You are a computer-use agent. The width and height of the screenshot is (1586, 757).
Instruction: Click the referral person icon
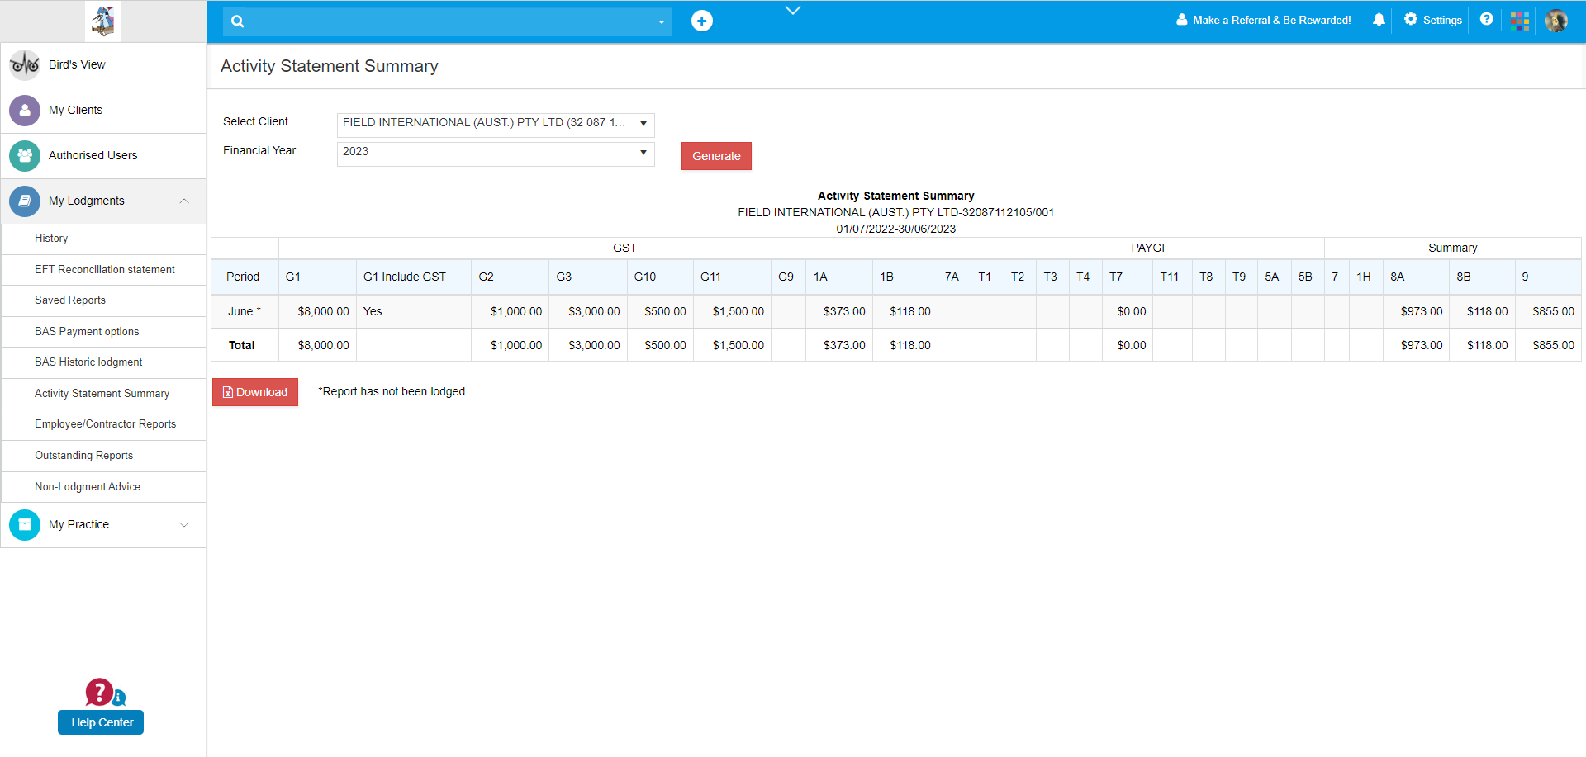coord(1182,20)
